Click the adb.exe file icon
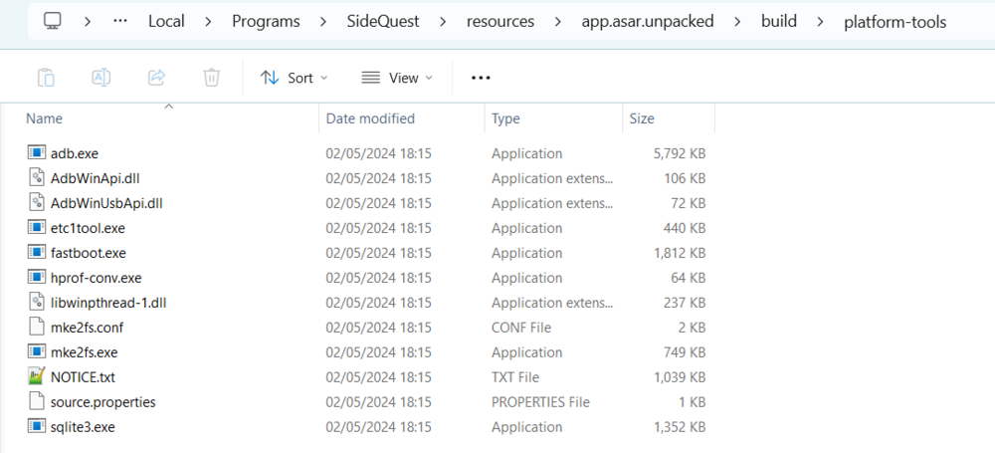 [37, 153]
